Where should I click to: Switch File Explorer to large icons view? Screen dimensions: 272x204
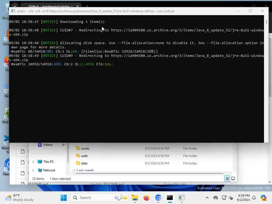point(233,178)
